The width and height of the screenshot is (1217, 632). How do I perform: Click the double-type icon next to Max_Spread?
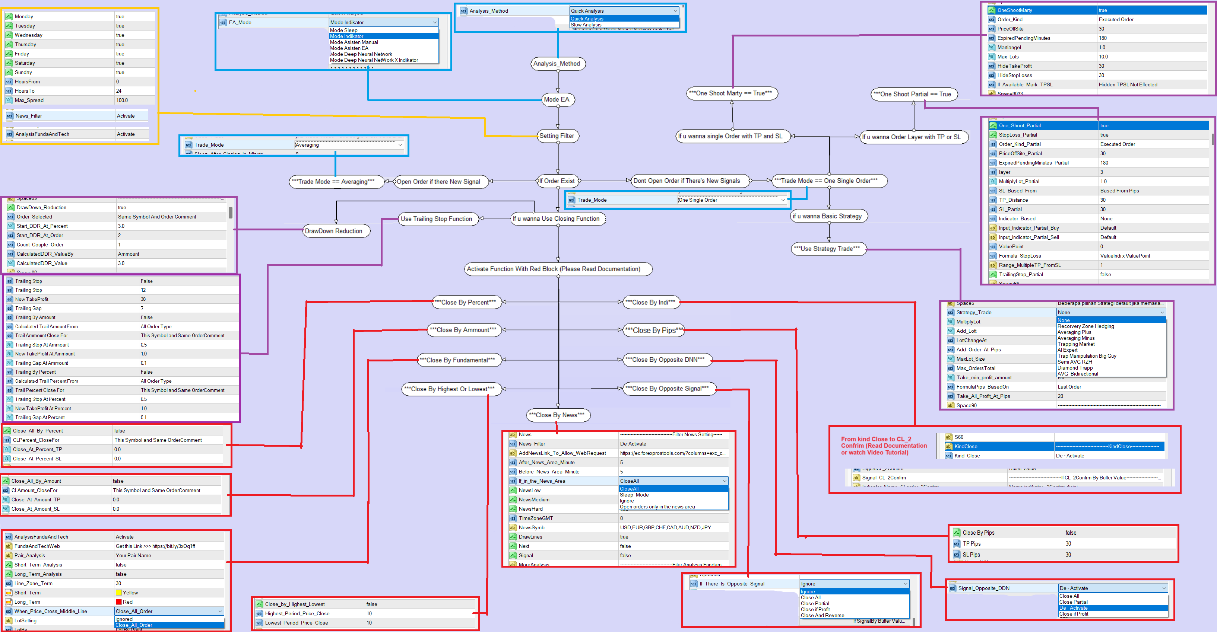9,100
